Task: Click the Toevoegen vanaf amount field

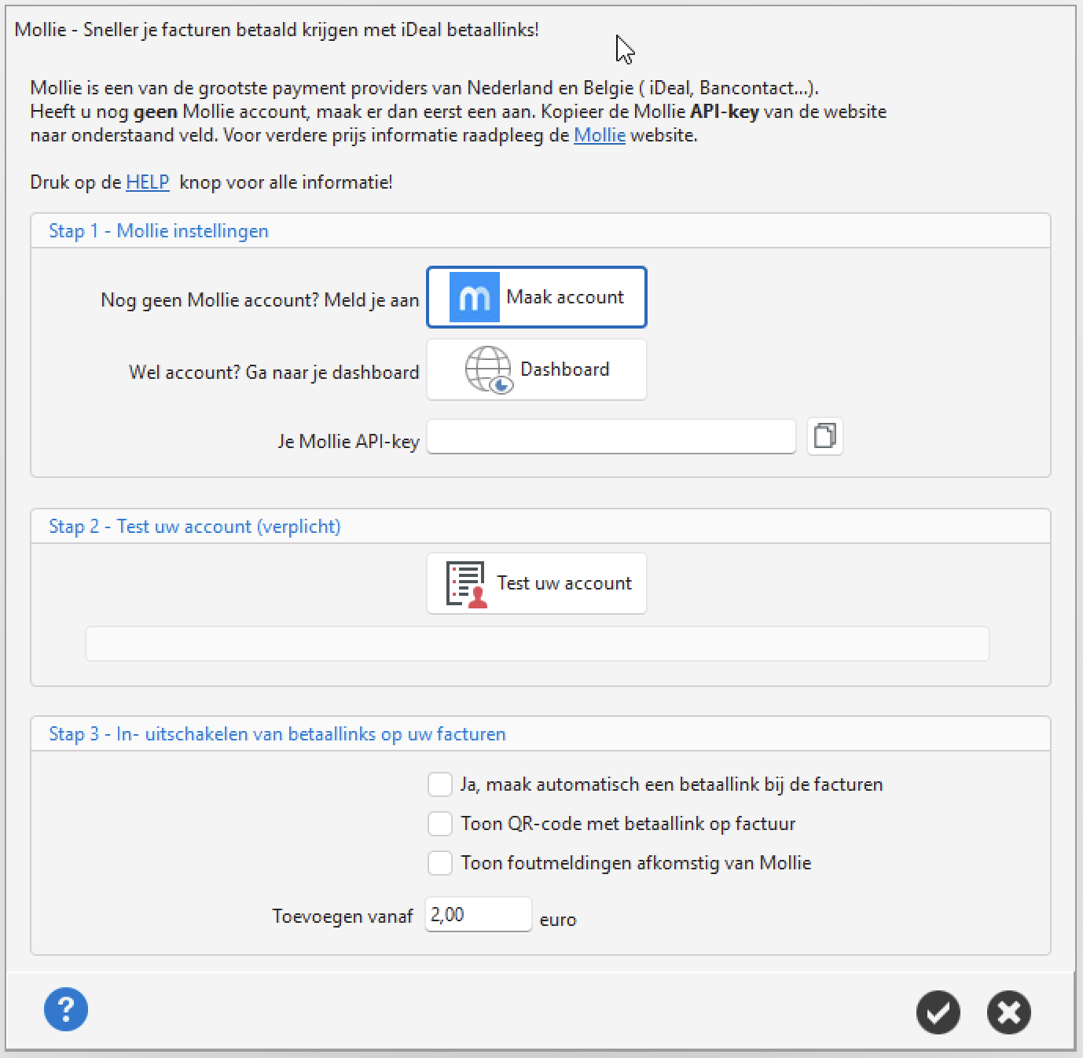Action: [x=479, y=915]
